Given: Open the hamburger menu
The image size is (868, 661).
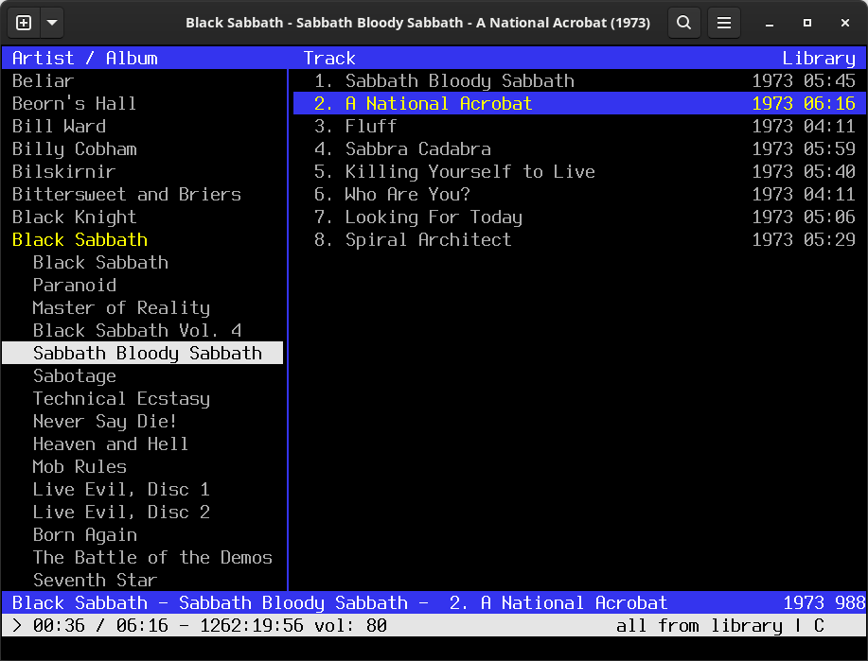Looking at the screenshot, I should point(724,23).
